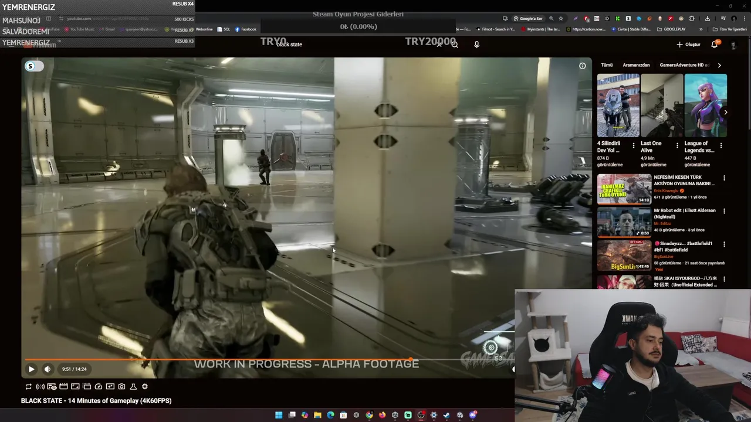Image resolution: width=751 pixels, height=422 pixels.
Task: Click the YouTube search magnifier icon
Action: pyautogui.click(x=455, y=45)
